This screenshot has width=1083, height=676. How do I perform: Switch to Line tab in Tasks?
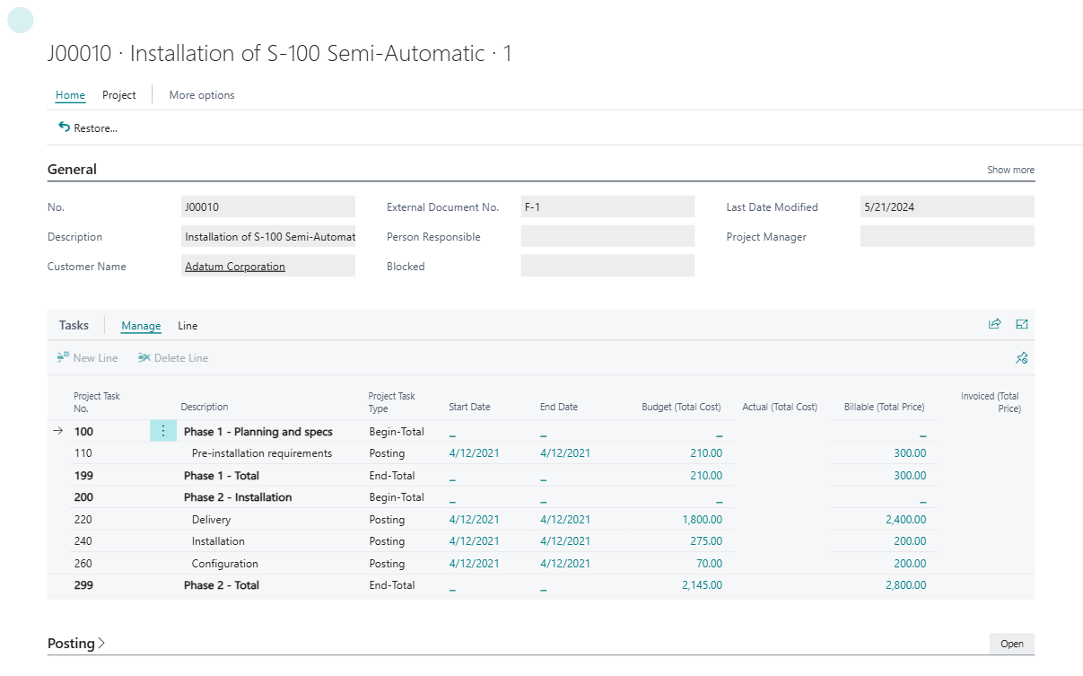click(x=188, y=326)
